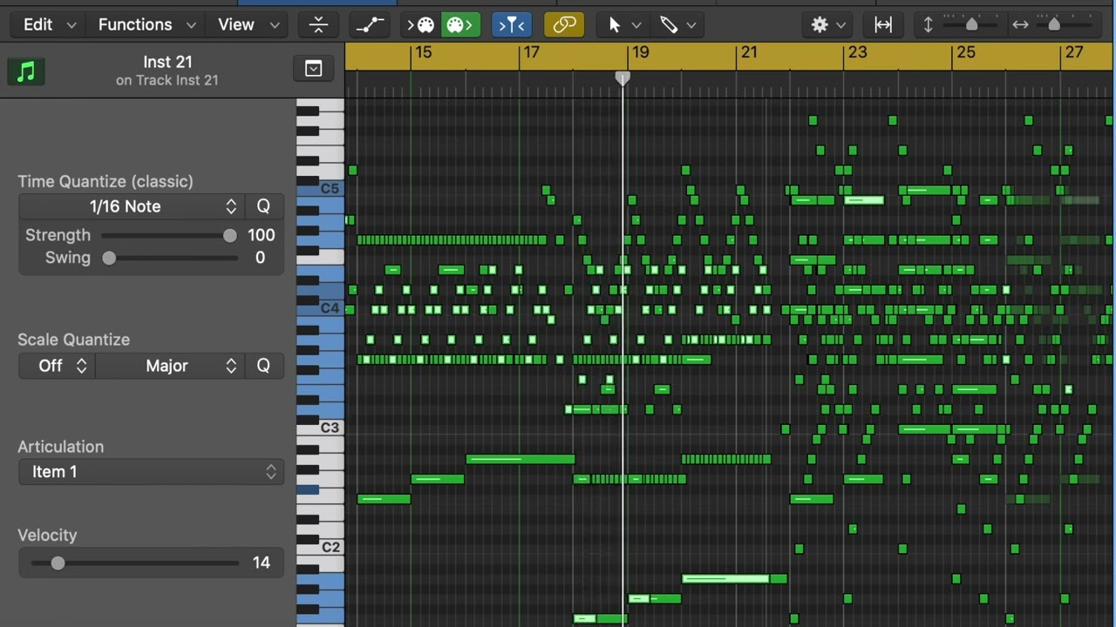Select the pencil tool
Screen dimensions: 1116x627
pos(669,24)
